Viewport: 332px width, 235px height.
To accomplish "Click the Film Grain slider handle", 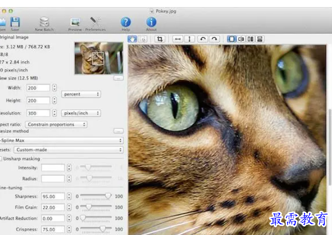I will point(89,207).
